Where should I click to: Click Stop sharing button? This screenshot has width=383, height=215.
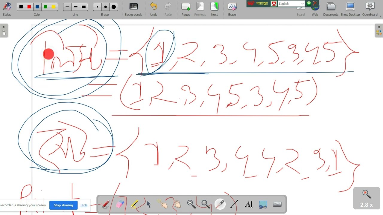(63, 205)
